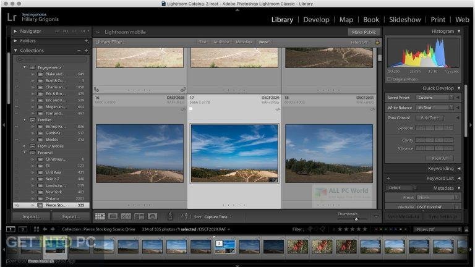Open Compare view (XY icon)
Image resolution: width=475 pixels, height=267 pixels.
[x=126, y=216]
